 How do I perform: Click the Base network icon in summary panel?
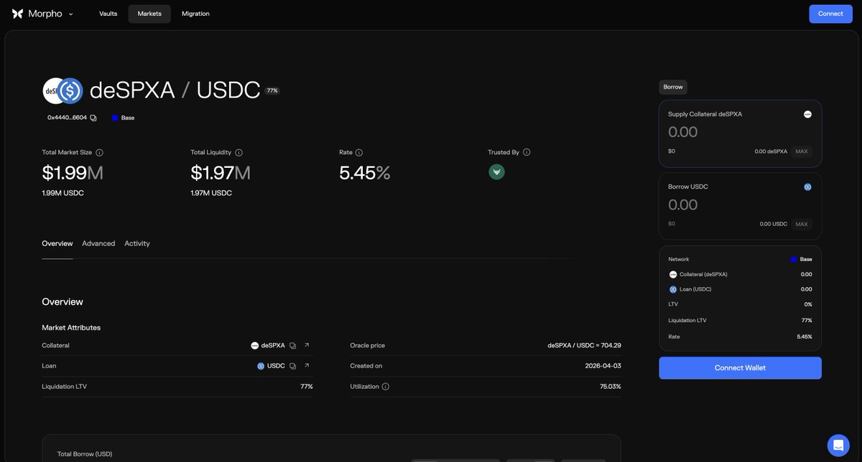pos(794,260)
